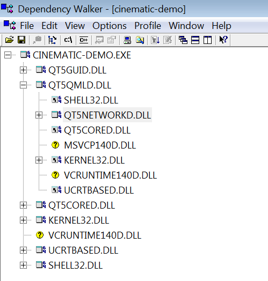Open System Information via computer icon

(127, 40)
